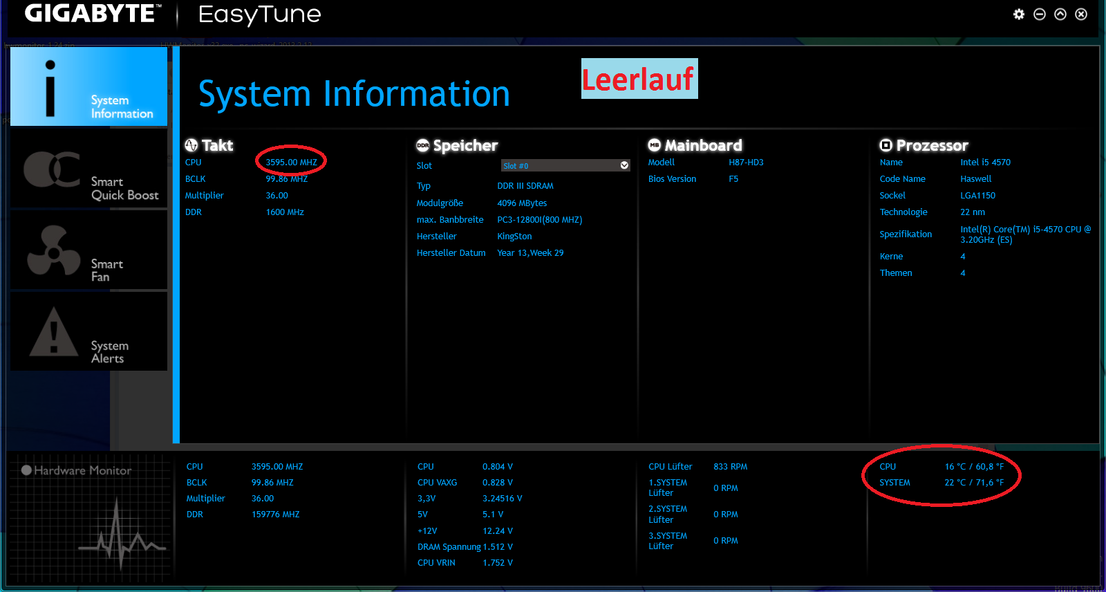The height and width of the screenshot is (592, 1106).
Task: Click the Intel i5 4570 processor name
Action: [x=985, y=163]
